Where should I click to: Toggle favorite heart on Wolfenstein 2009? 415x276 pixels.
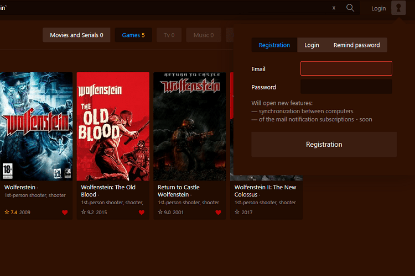point(65,213)
